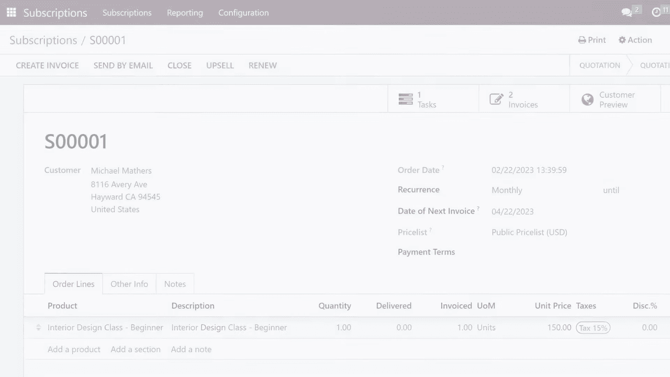Open the Action gear dropdown
This screenshot has width=670, height=377.
coord(635,40)
